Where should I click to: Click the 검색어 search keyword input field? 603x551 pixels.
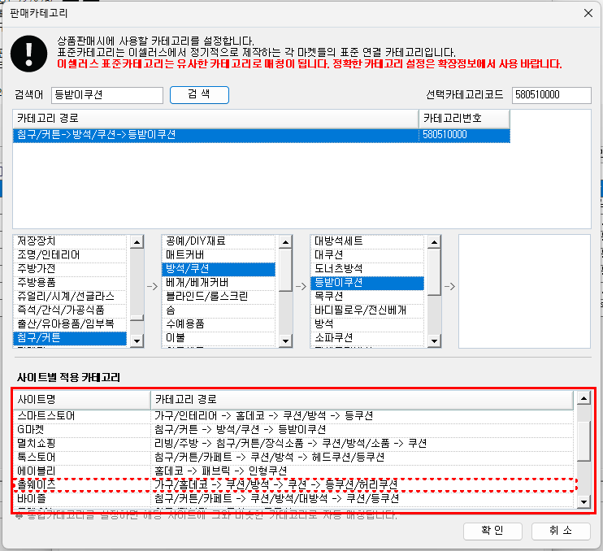point(106,95)
